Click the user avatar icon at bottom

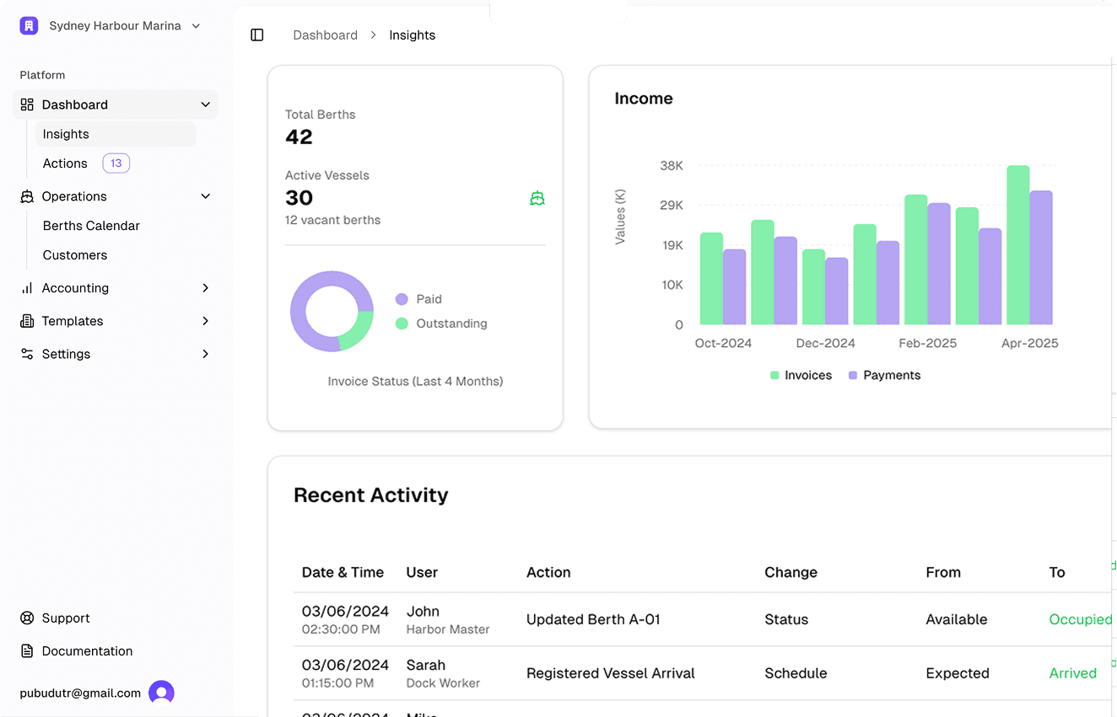pyautogui.click(x=161, y=693)
